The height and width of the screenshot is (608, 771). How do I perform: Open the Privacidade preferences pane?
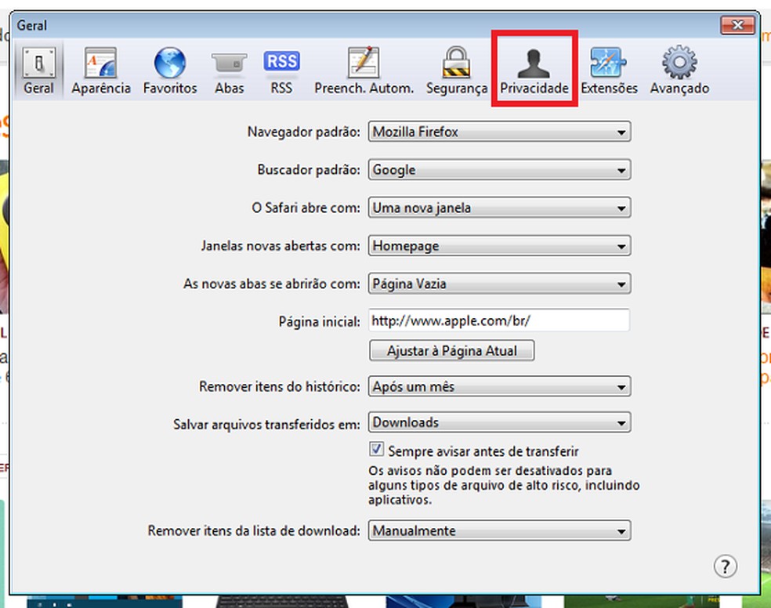[x=534, y=71]
